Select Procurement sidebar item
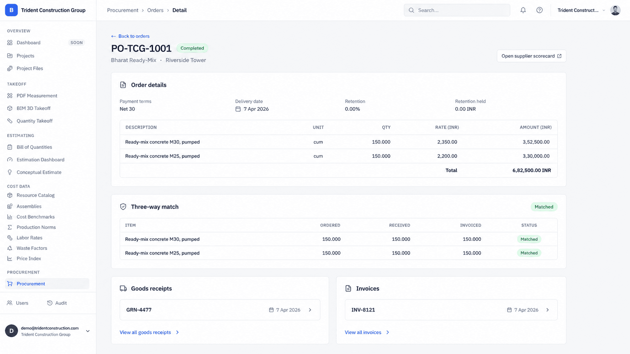 tap(47, 284)
